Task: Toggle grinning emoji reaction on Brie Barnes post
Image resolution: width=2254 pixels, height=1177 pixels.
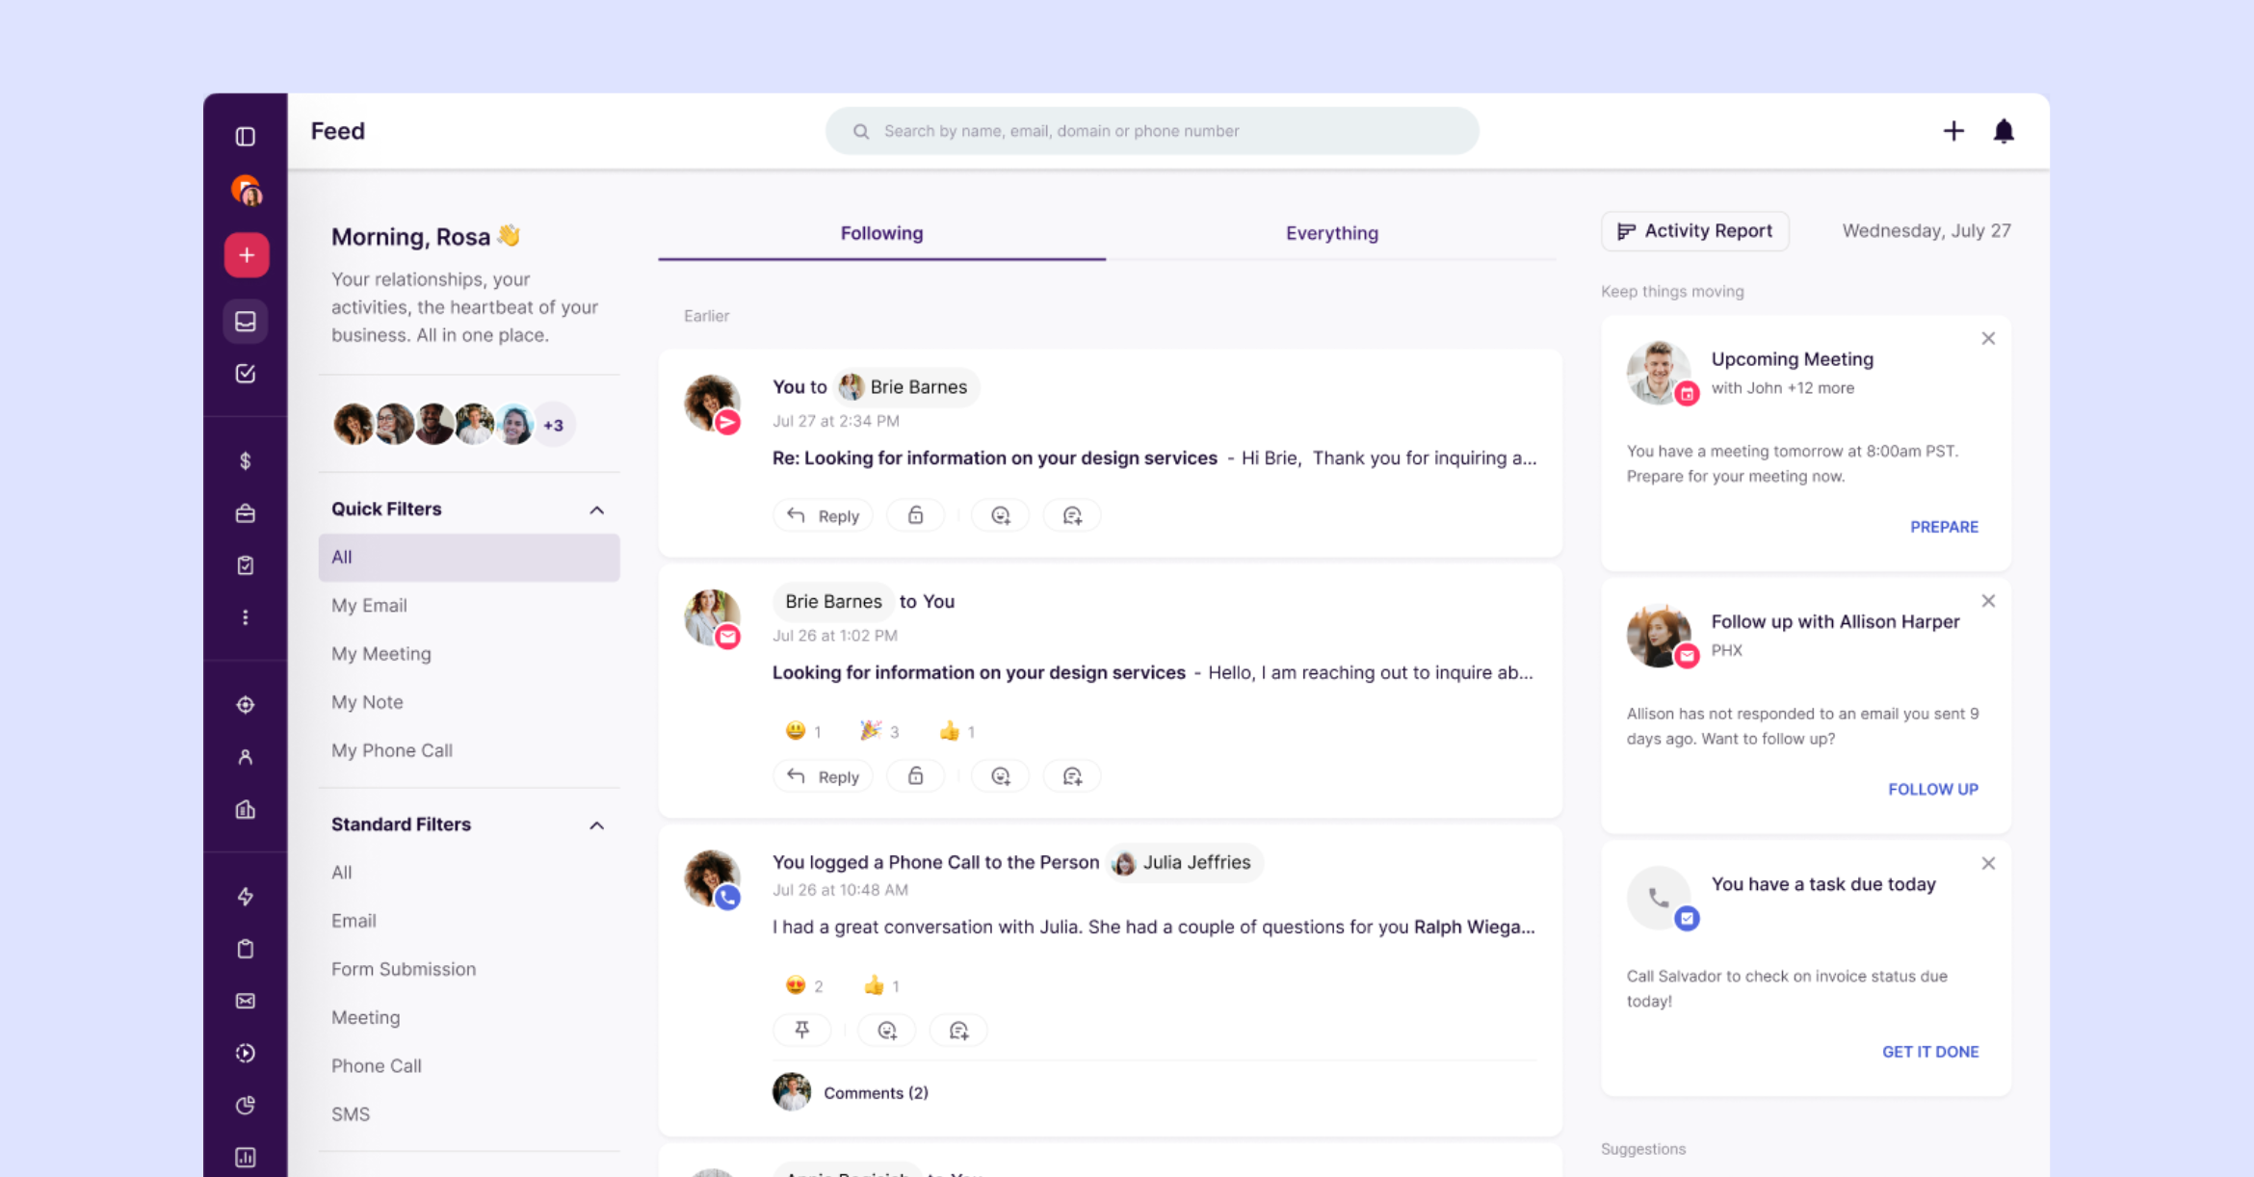Action: coord(803,731)
